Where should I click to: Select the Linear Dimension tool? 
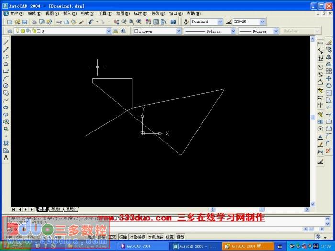(x=320, y=44)
